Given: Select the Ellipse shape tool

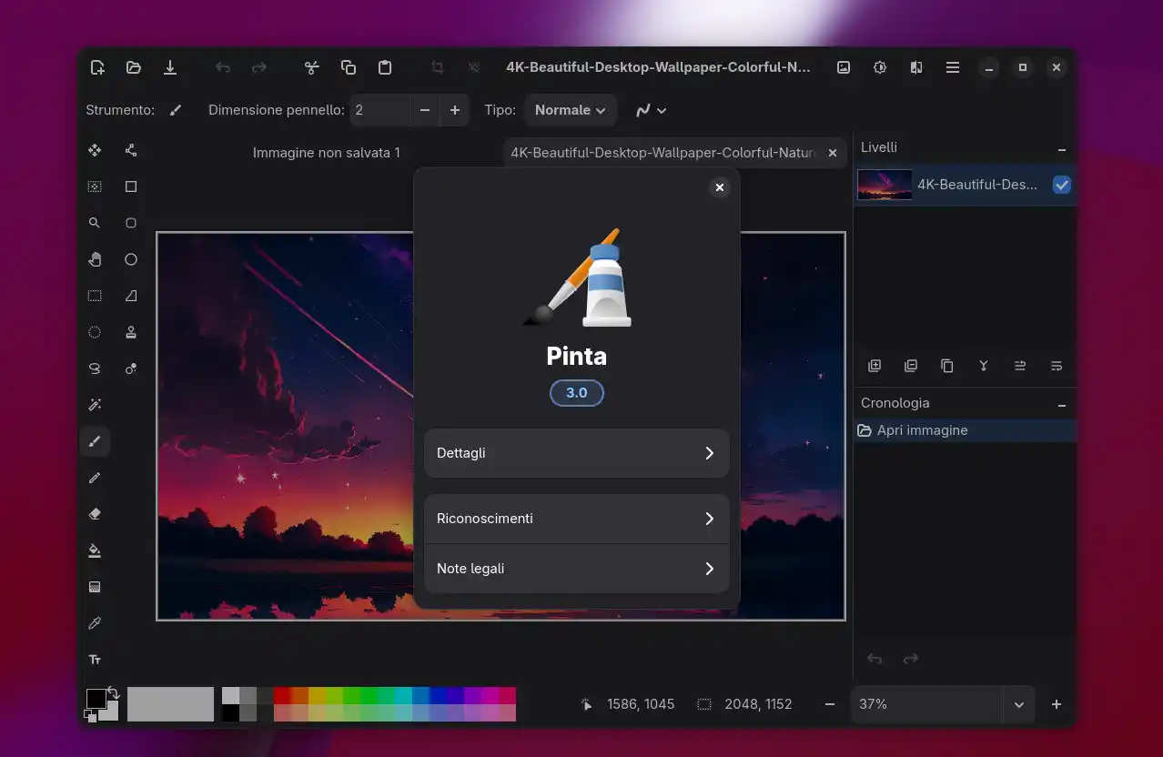Looking at the screenshot, I should click(x=131, y=259).
